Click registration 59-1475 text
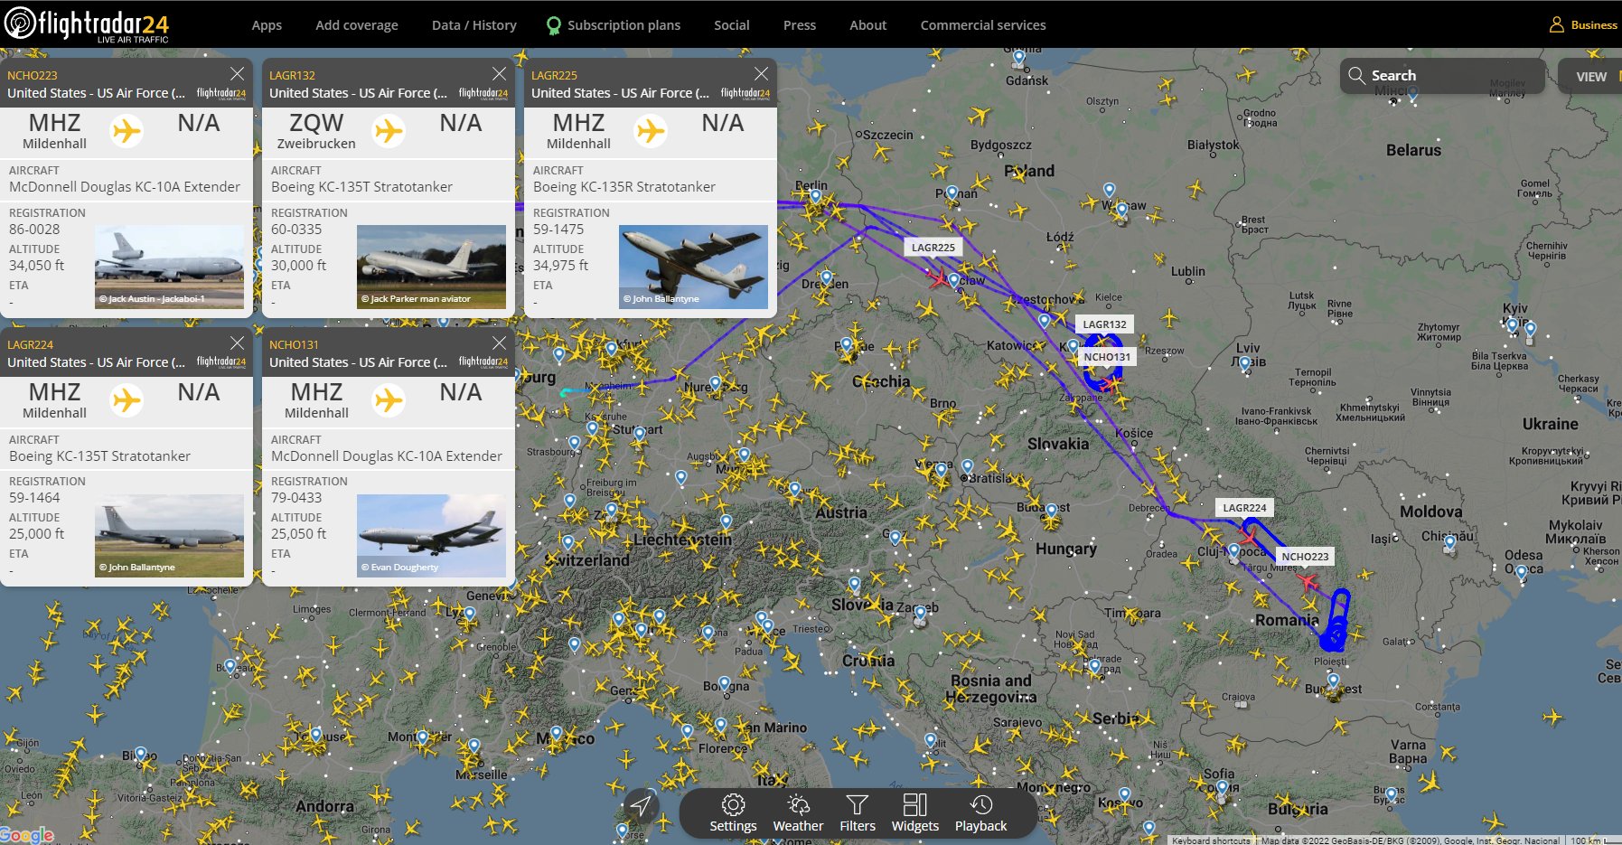 click(x=558, y=230)
